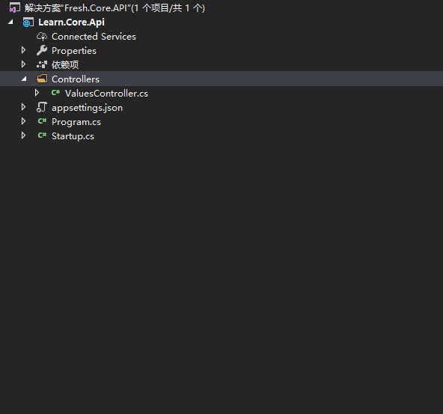Expand the Startup.cs node arrow

[x=23, y=136]
